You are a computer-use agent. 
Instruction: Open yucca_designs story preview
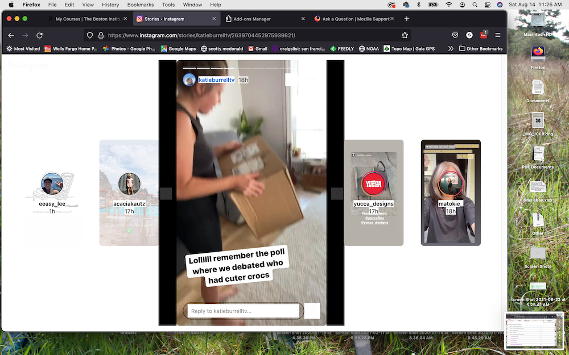coord(373,193)
